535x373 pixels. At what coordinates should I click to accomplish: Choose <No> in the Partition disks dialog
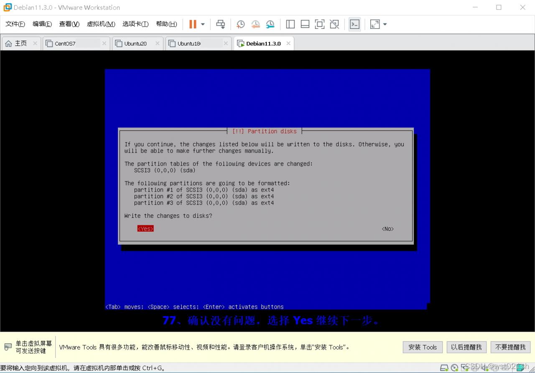point(388,229)
